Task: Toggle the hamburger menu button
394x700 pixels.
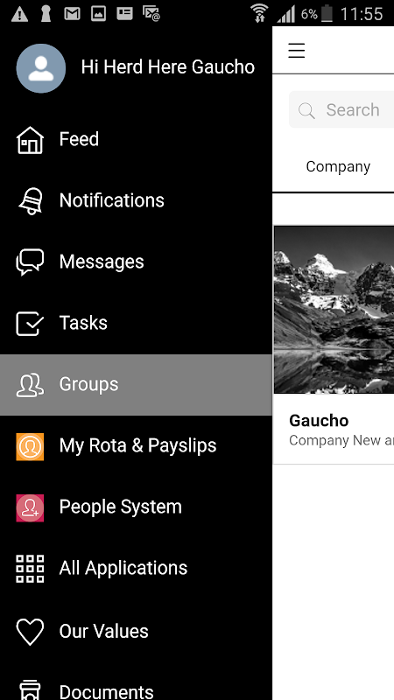Action: click(x=296, y=51)
